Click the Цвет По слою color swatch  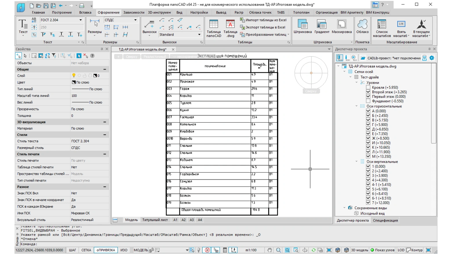coord(74,82)
